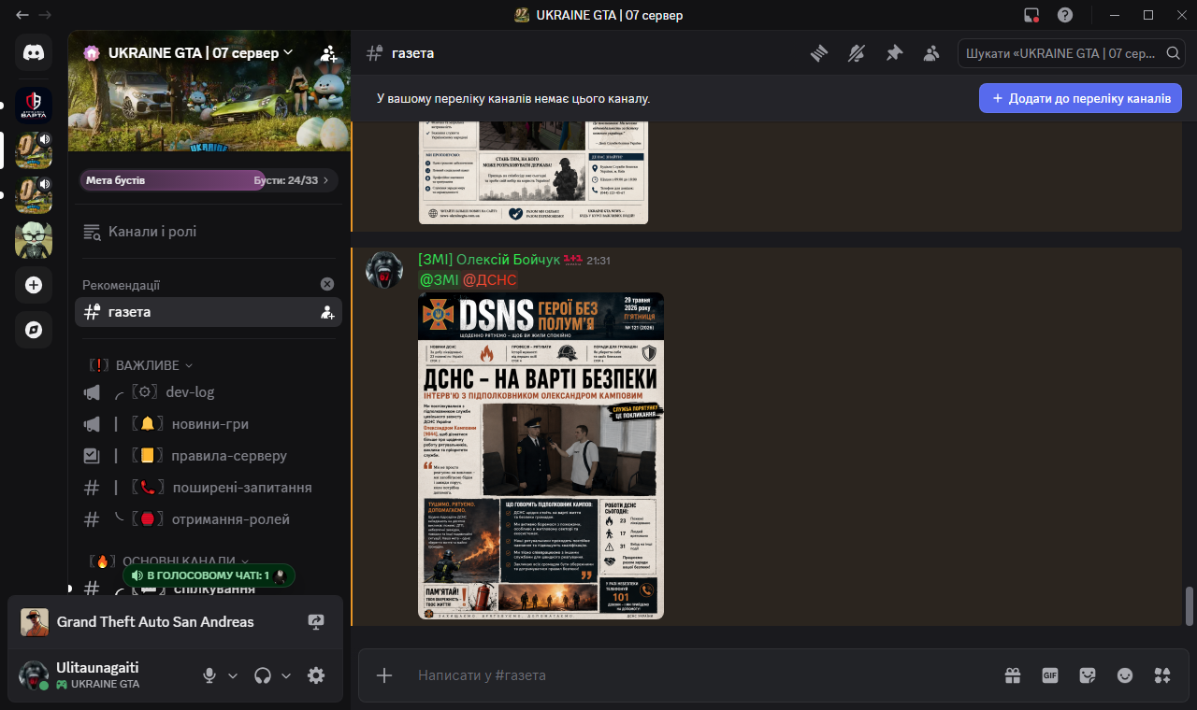
Task: Create invite for газета channel
Action: click(327, 312)
